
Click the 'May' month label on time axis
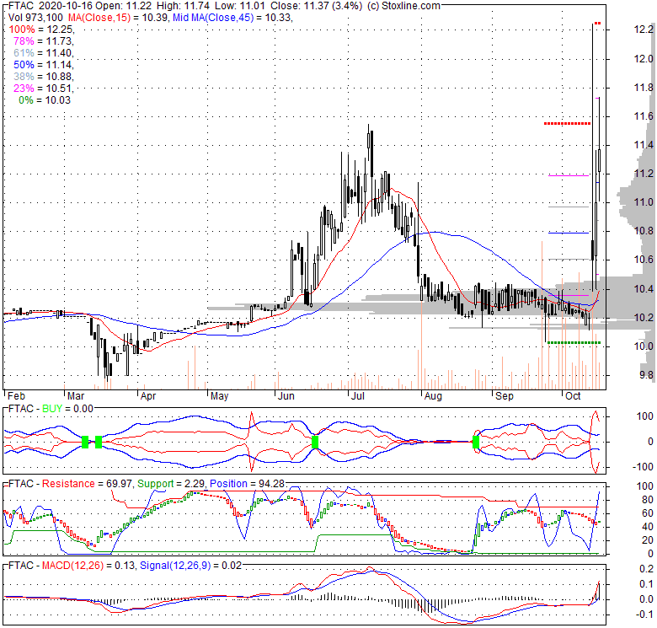[219, 396]
